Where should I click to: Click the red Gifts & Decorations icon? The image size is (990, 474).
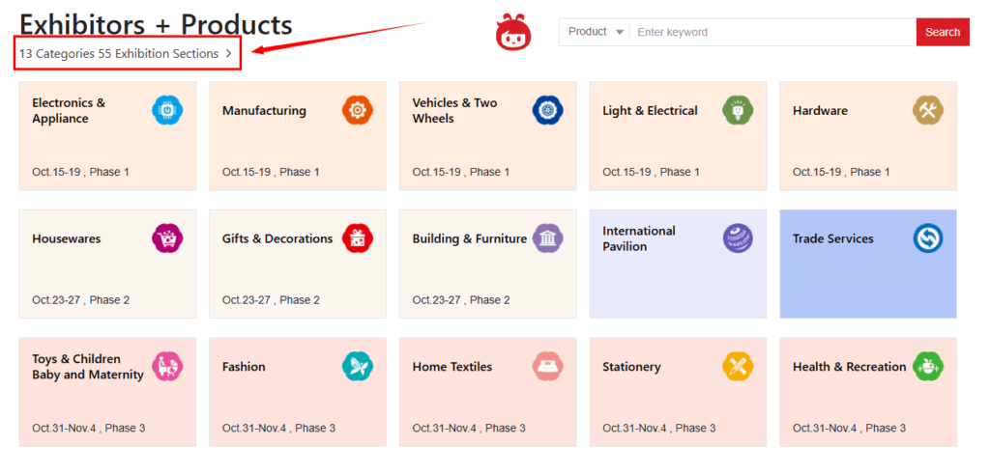pos(358,238)
